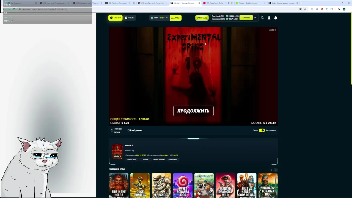Open the Chrome three-dot menu
The width and height of the screenshot is (352, 198).
point(349,9)
